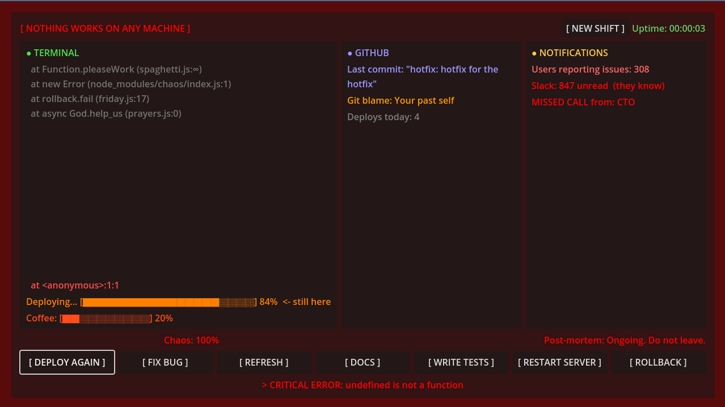This screenshot has height=407, width=725.
Task: Click the Function.pleaseWork stack trace line
Action: (116, 69)
